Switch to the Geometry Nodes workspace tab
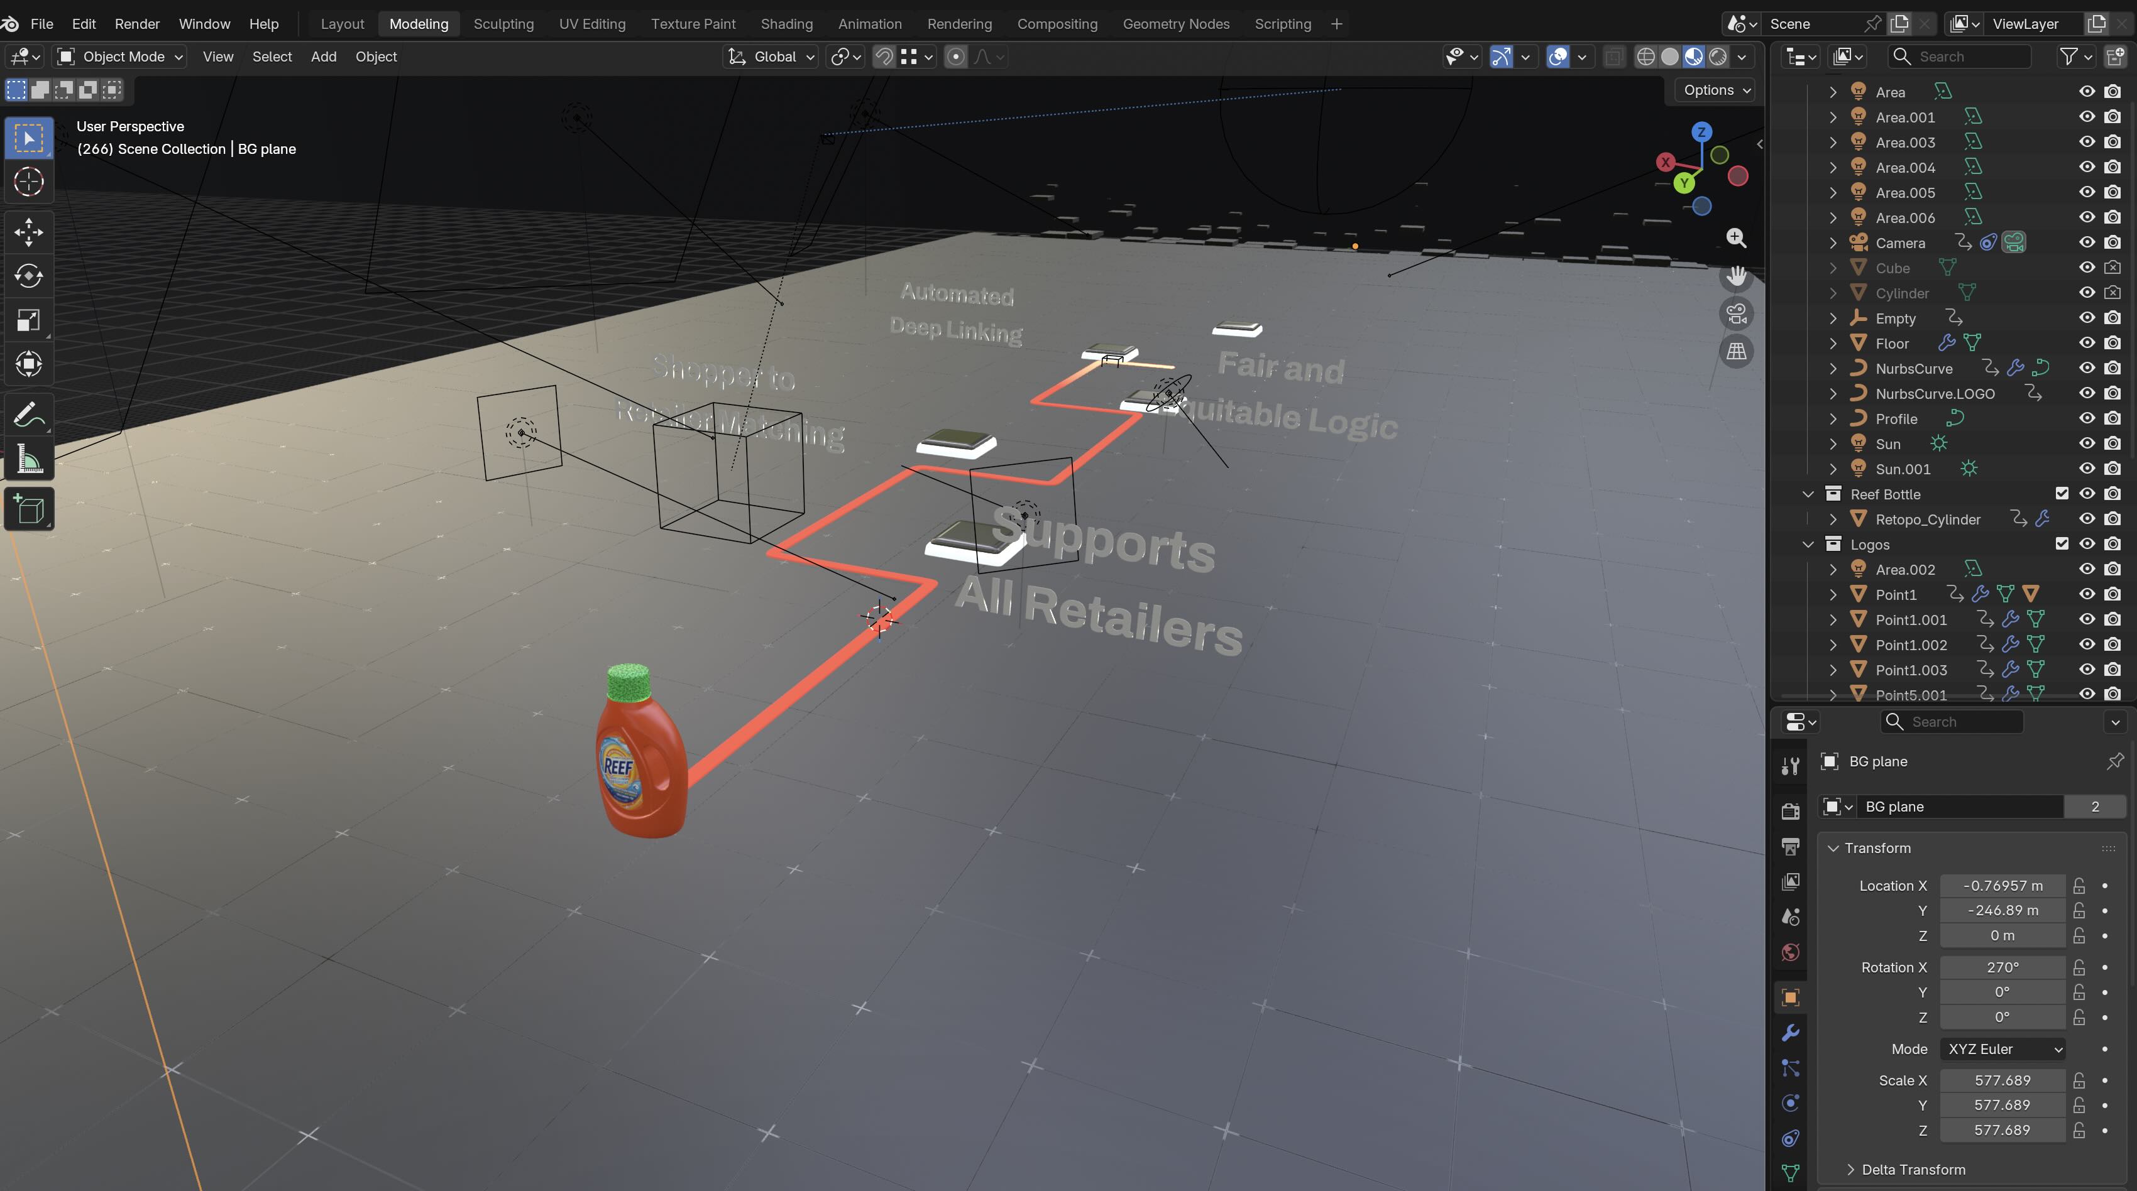 pyautogui.click(x=1175, y=23)
